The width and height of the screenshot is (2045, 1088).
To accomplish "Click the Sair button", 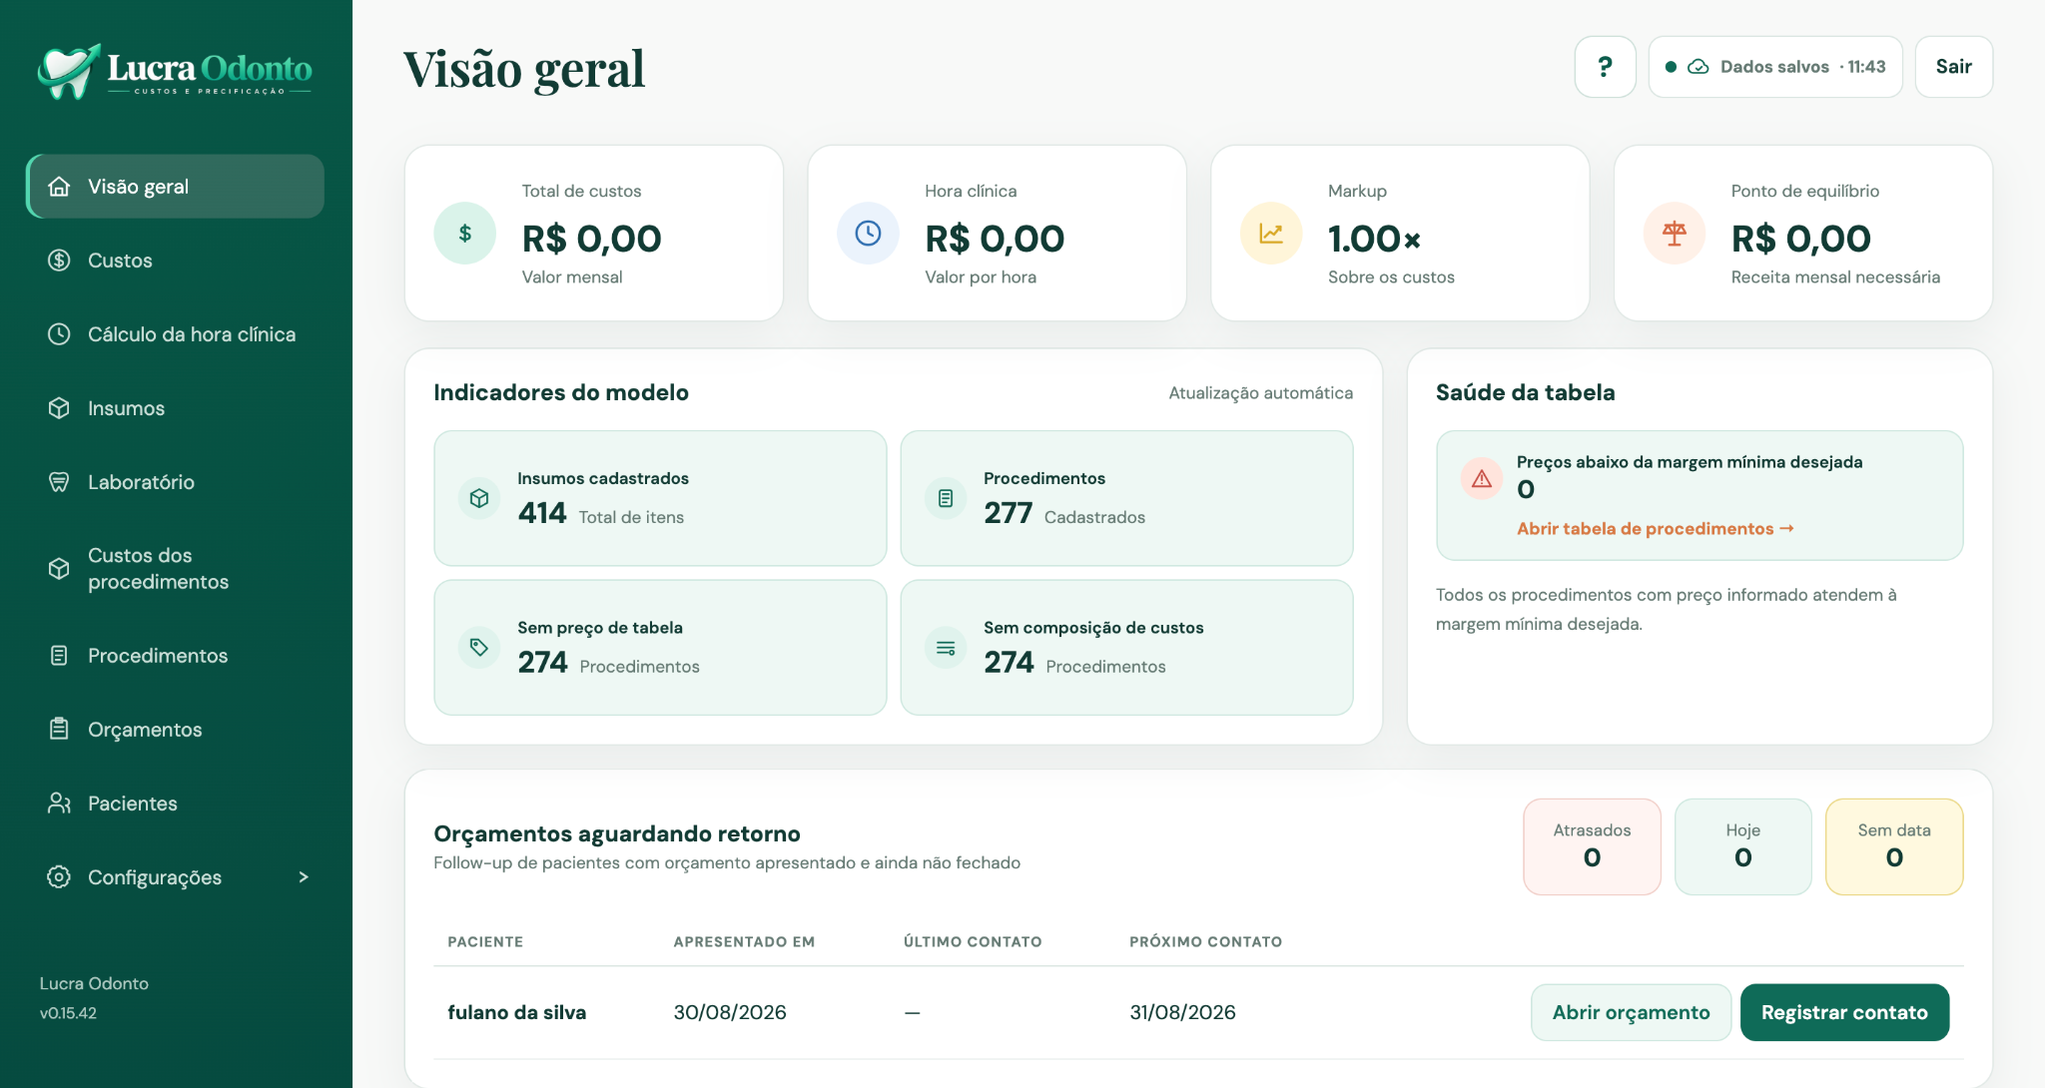I will pyautogui.click(x=1954, y=67).
